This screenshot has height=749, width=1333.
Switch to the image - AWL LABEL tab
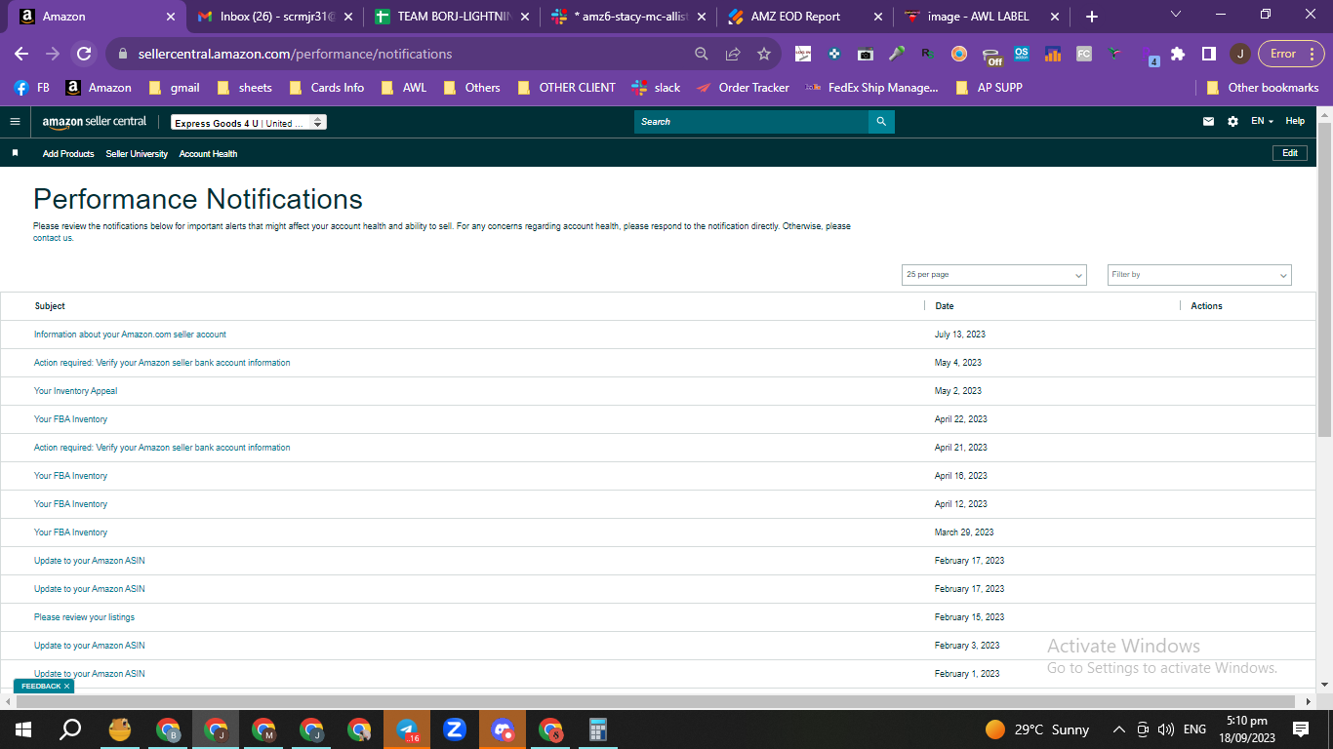[984, 17]
